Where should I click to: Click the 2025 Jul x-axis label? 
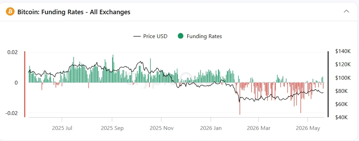tap(62, 128)
